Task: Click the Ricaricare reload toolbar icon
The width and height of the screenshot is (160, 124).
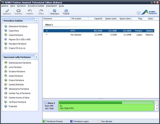Action: (54, 11)
